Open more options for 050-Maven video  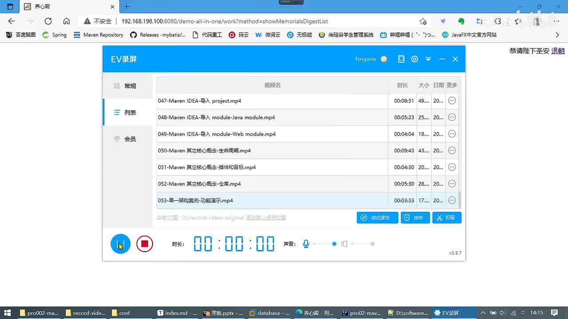[x=452, y=151]
